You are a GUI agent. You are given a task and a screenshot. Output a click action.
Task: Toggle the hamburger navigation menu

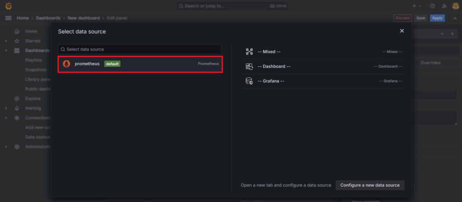click(9, 18)
